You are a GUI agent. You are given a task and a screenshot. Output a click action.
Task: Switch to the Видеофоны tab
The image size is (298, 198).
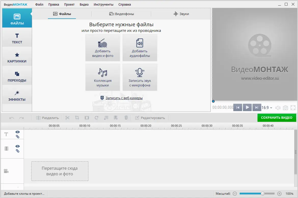coord(121,14)
